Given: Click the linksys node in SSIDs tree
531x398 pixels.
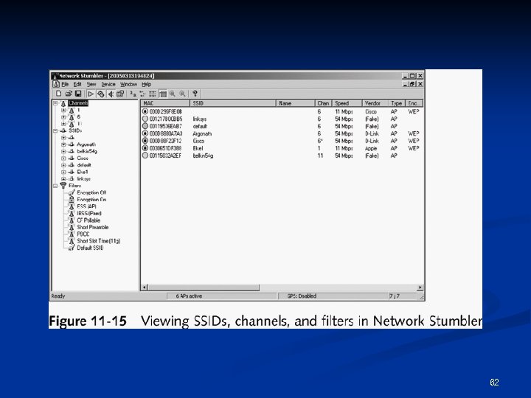Looking at the screenshot, I should 83,178.
